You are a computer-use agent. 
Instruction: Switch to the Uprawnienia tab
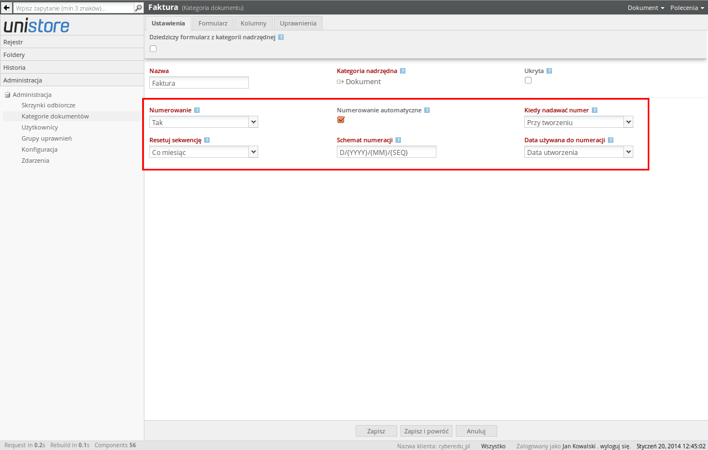(x=298, y=23)
